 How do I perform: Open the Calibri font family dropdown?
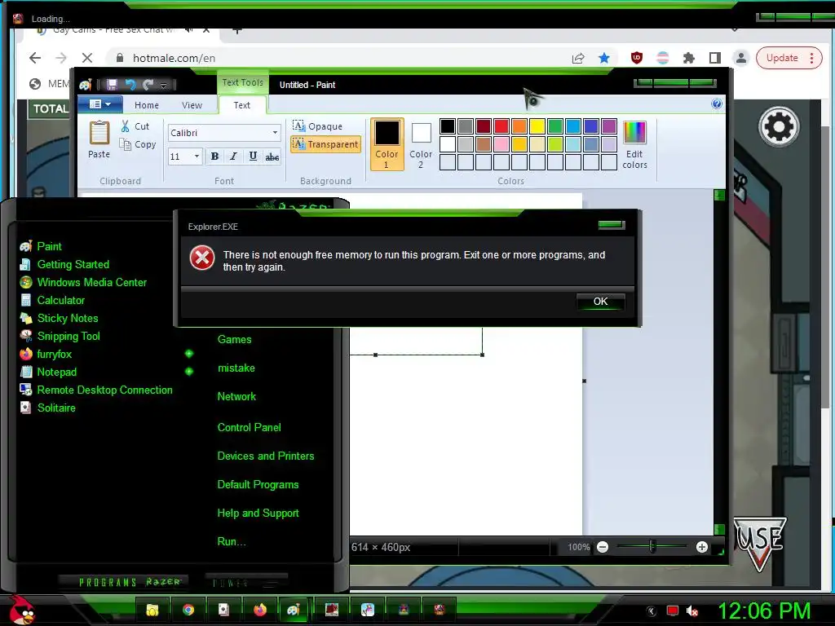click(x=275, y=133)
